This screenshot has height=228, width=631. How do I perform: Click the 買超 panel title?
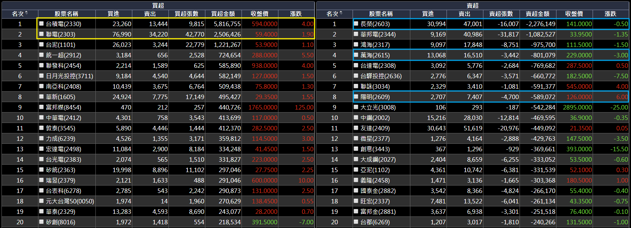click(158, 6)
